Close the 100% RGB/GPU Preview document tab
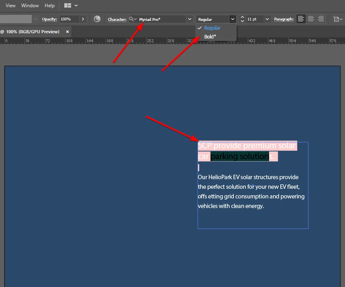Viewport: 345px width, 287px height. pos(67,32)
